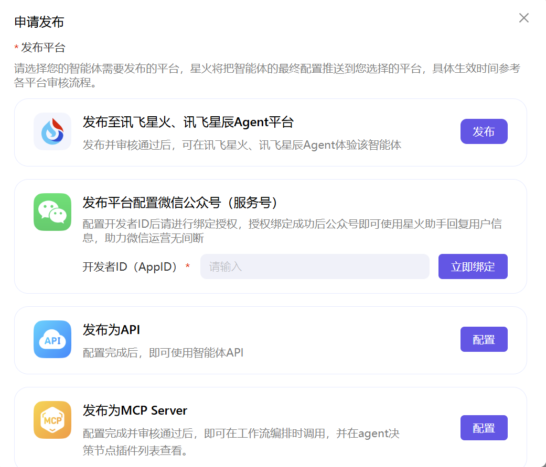
Task: Click the orange MCP hexagon icon
Action: 52,420
